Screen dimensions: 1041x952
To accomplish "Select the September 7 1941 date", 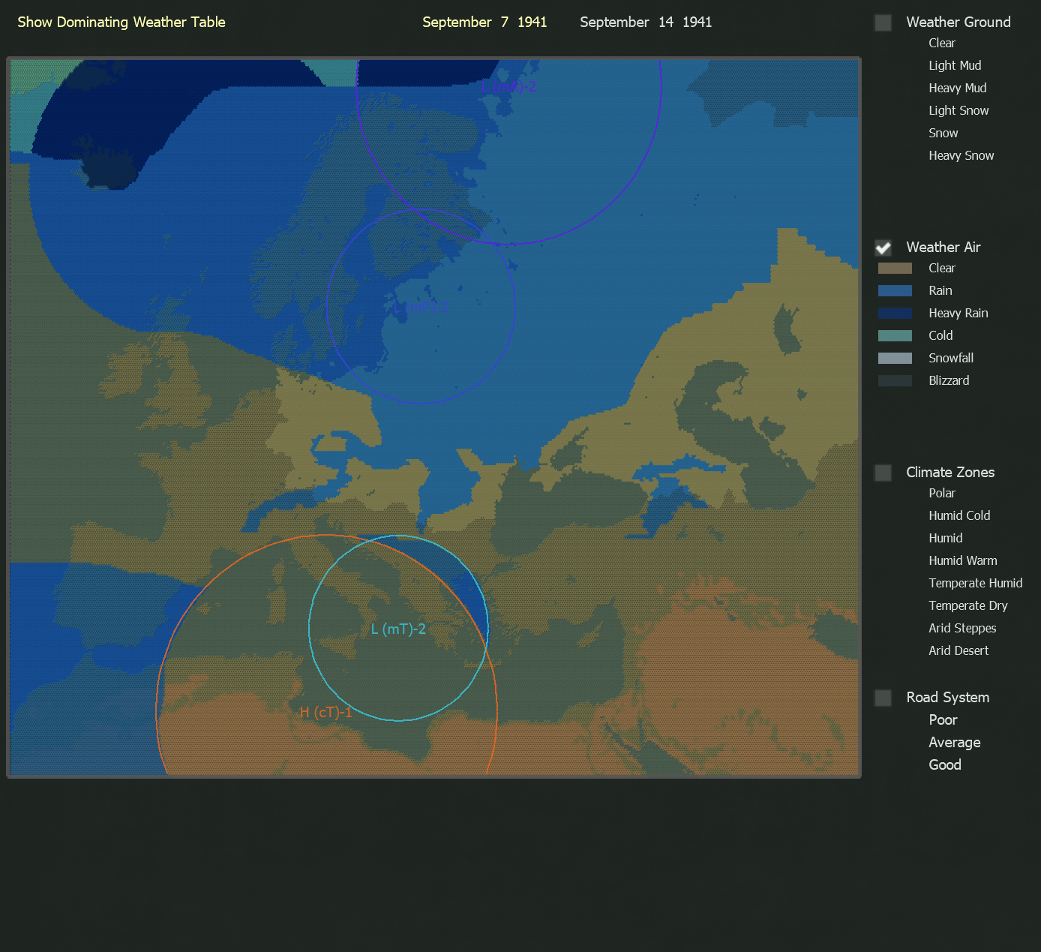I will tap(484, 23).
